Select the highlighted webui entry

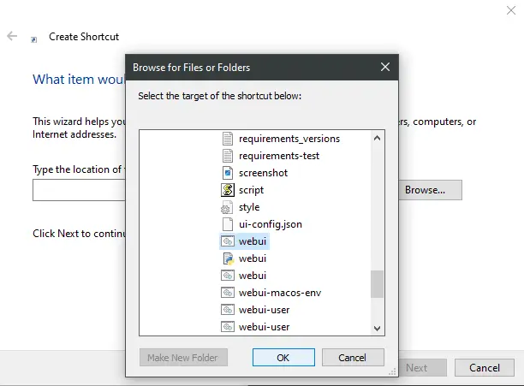point(253,241)
